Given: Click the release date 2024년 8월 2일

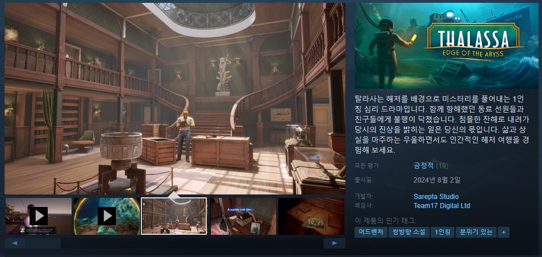Looking at the screenshot, I should pyautogui.click(x=437, y=180).
